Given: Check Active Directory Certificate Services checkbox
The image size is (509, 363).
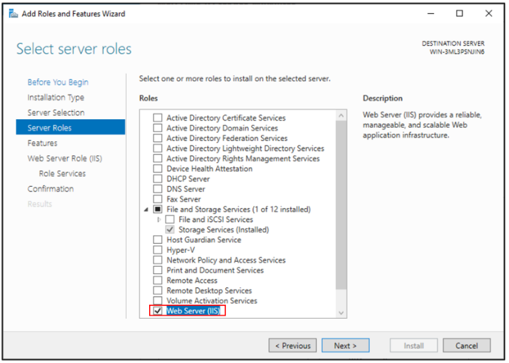Looking at the screenshot, I should (x=158, y=118).
